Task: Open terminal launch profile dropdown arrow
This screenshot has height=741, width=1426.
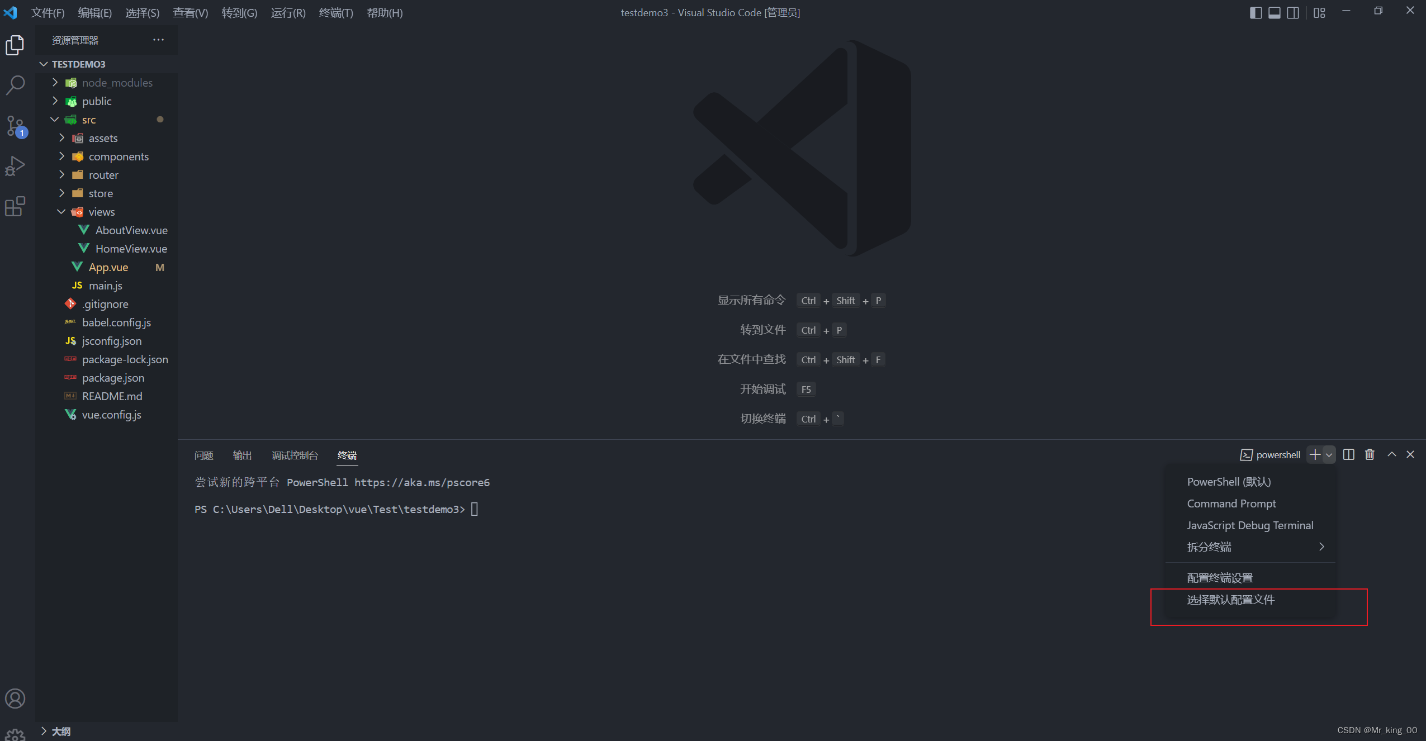Action: pos(1329,455)
